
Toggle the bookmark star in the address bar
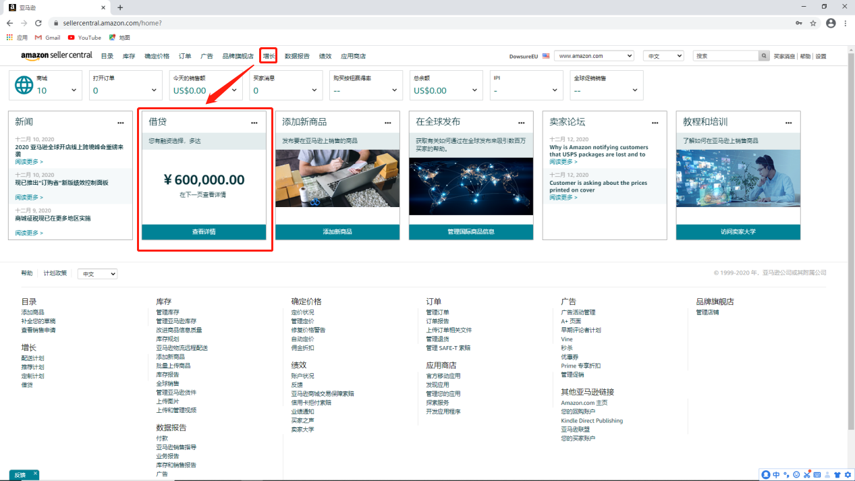[812, 22]
